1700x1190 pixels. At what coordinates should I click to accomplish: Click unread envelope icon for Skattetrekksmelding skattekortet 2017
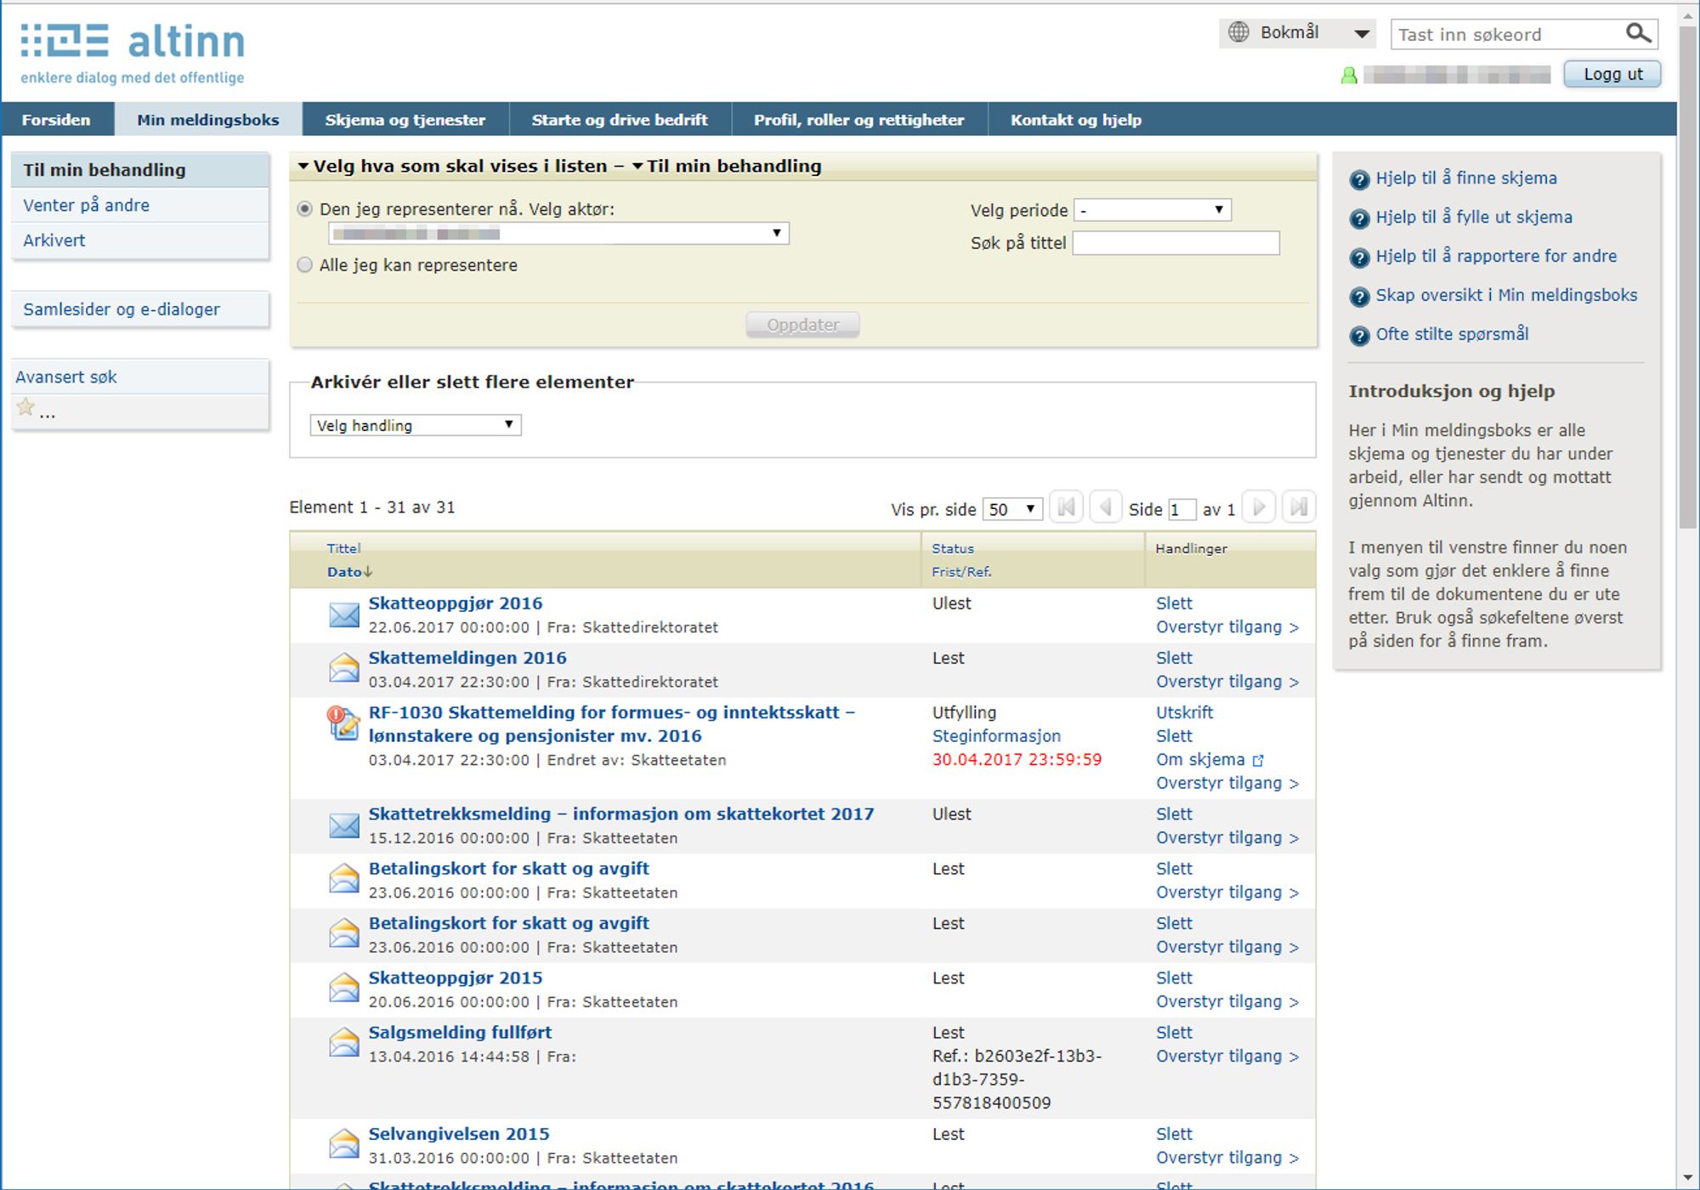pos(344,825)
